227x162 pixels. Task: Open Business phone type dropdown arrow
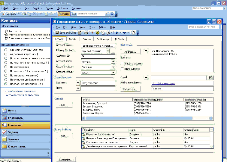click(78, 83)
